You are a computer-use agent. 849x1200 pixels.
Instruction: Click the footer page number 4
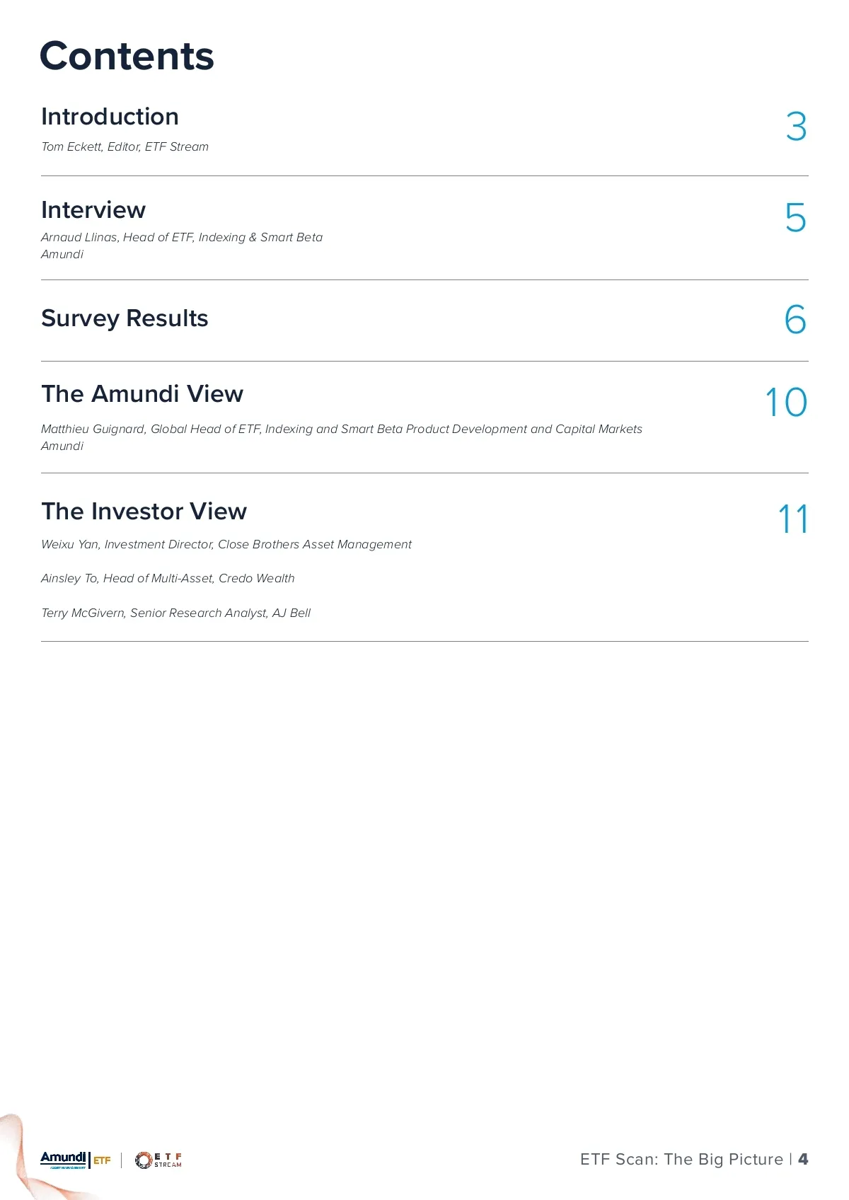click(x=803, y=1159)
